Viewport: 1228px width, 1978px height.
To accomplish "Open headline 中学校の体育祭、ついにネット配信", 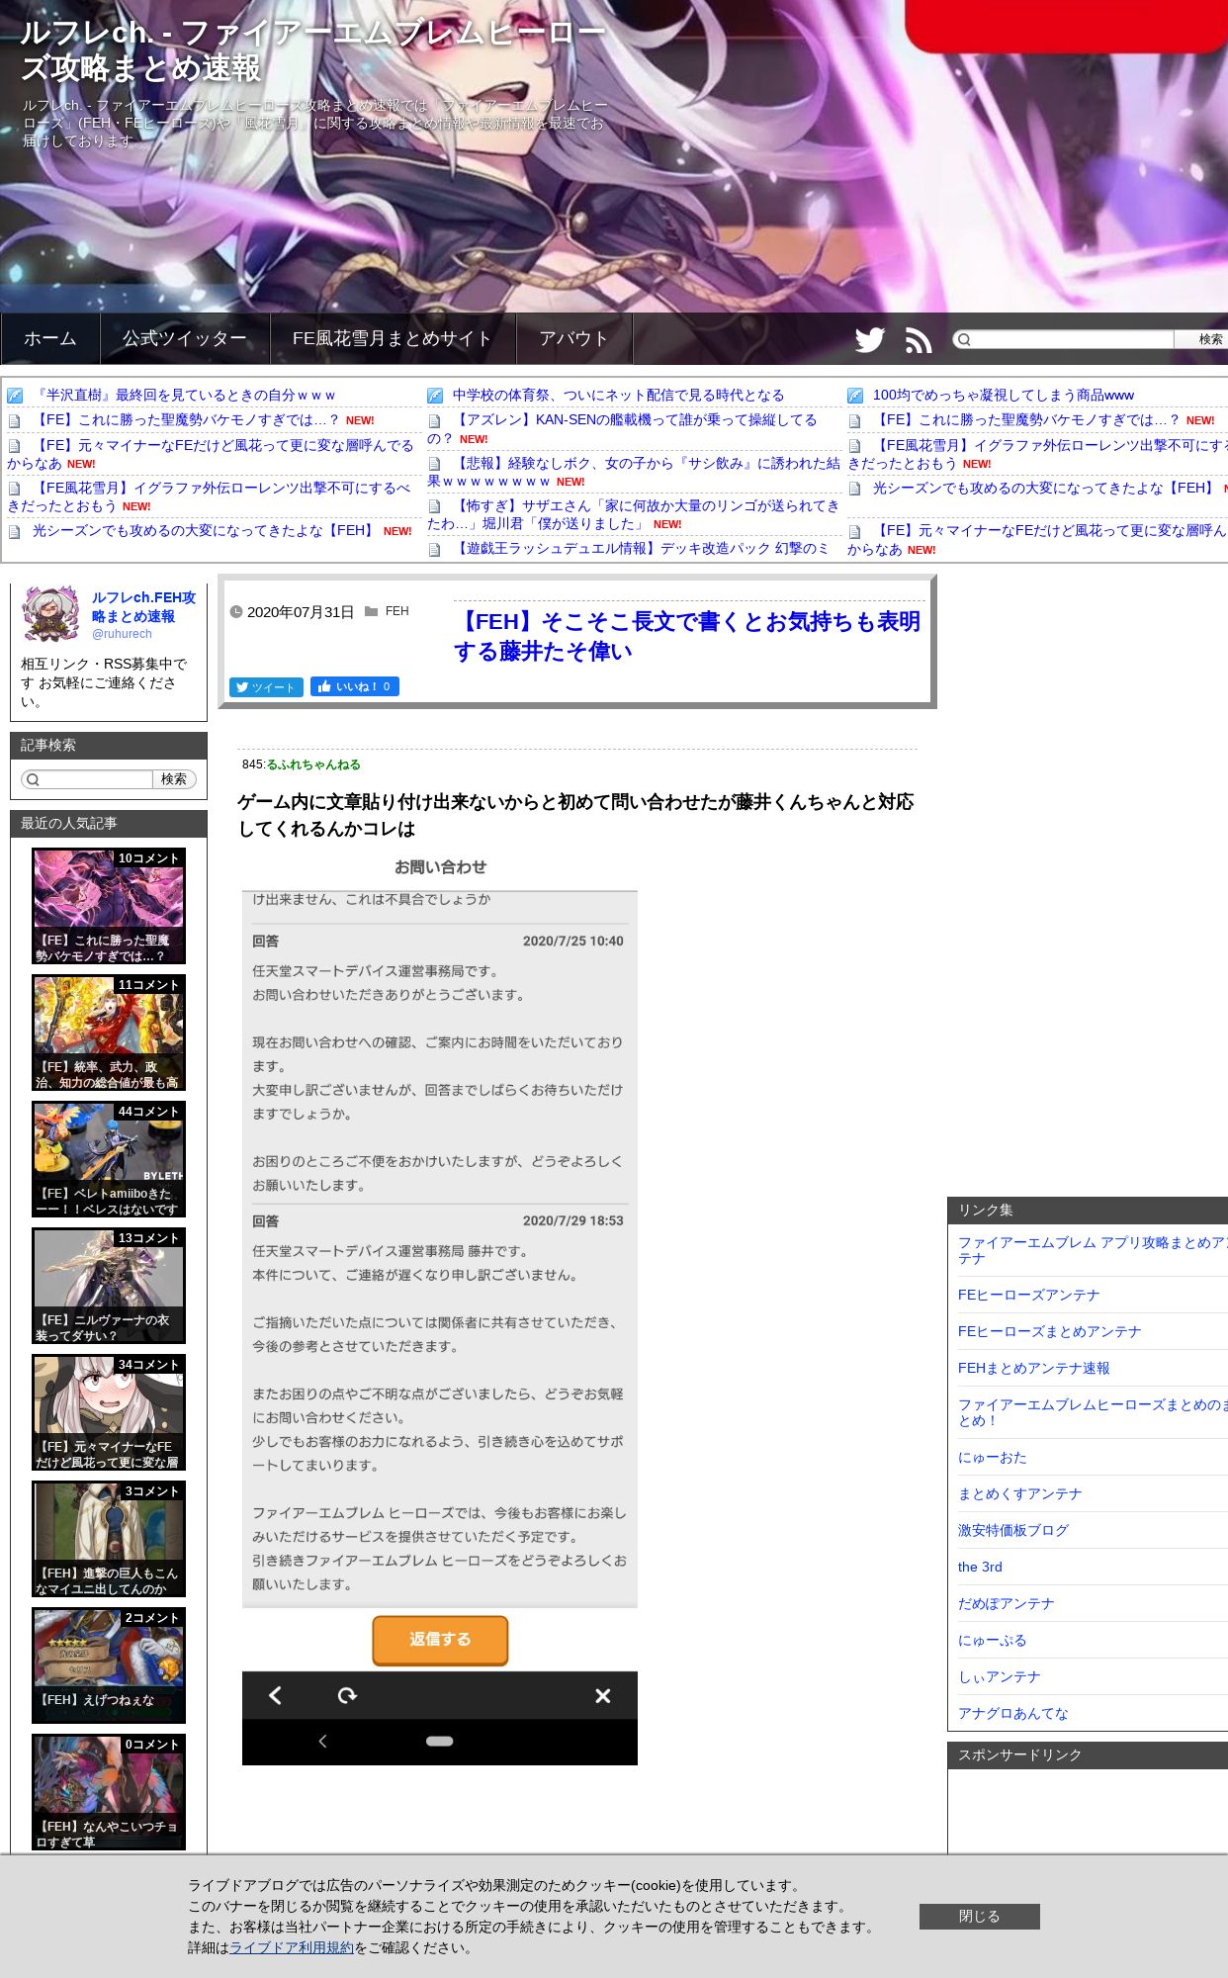I will pyautogui.click(x=618, y=395).
